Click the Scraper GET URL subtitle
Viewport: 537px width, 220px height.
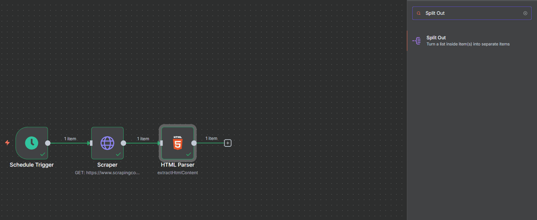(x=107, y=173)
